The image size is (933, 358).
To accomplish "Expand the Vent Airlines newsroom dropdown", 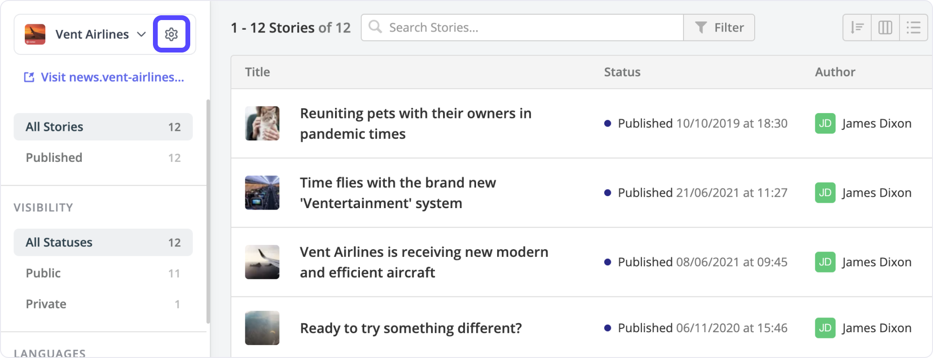I will coord(141,34).
